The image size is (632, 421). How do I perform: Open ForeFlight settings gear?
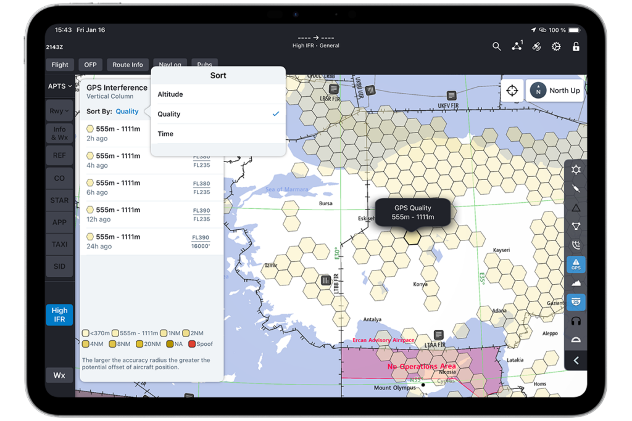point(556,46)
